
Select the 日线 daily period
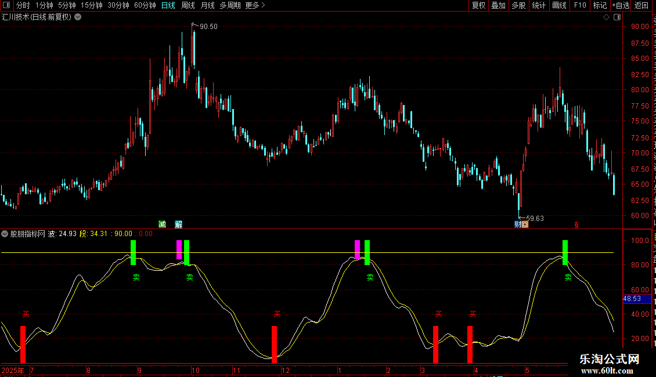(x=168, y=5)
